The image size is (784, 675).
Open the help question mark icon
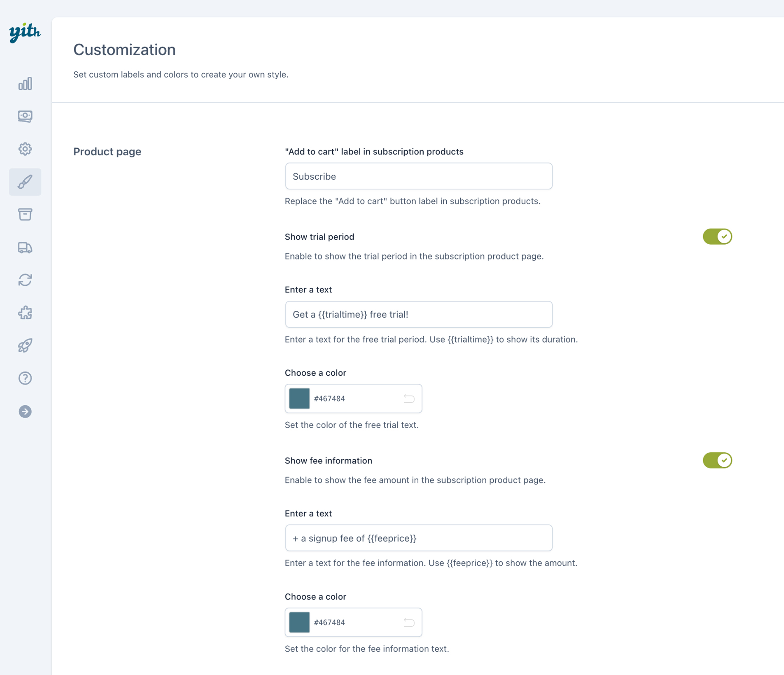click(x=25, y=378)
